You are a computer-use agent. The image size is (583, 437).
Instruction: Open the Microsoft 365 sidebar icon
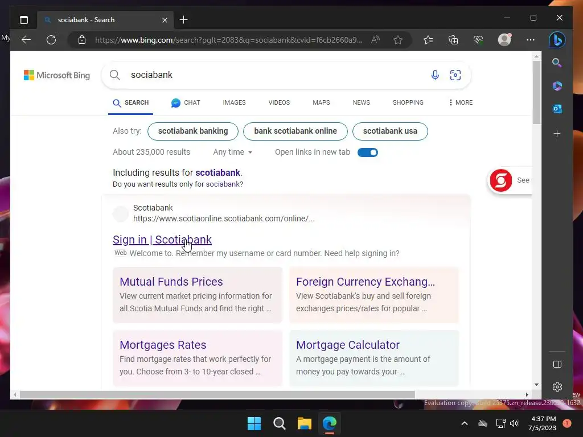pos(557,86)
